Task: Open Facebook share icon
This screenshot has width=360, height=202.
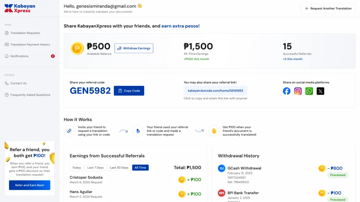Action: click(287, 91)
